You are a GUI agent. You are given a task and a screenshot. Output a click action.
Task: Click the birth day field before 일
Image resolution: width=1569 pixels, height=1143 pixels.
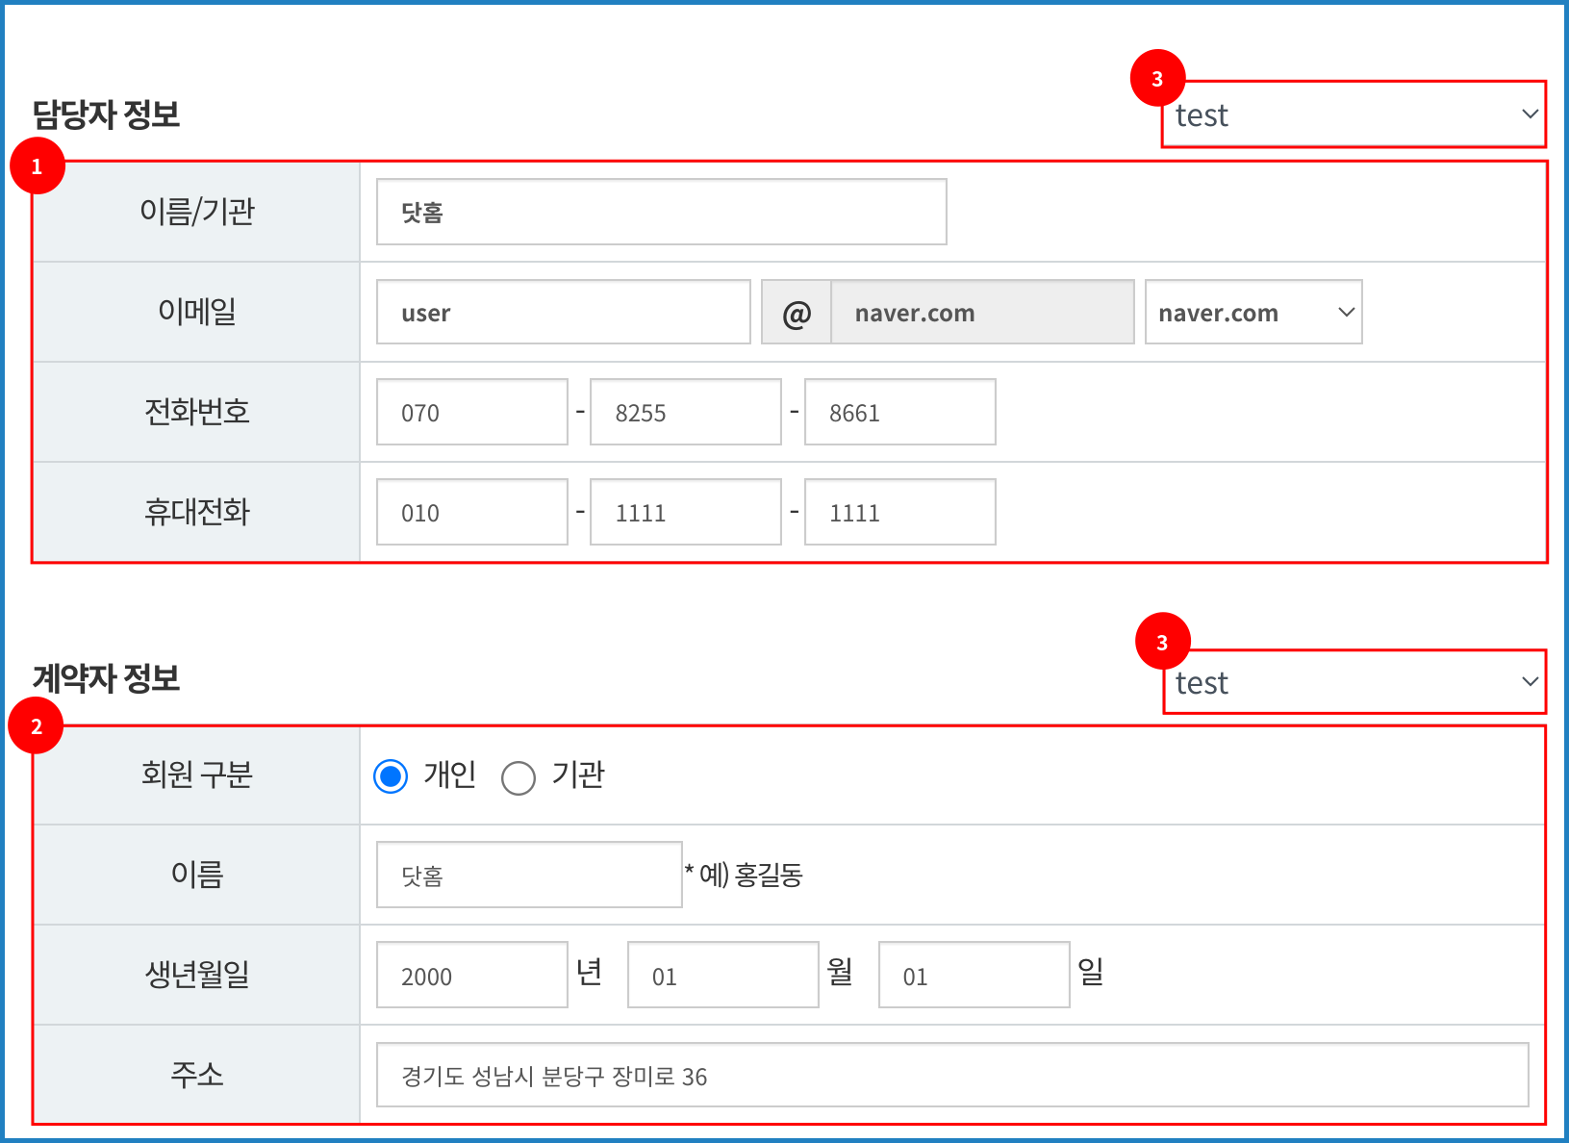(x=974, y=976)
